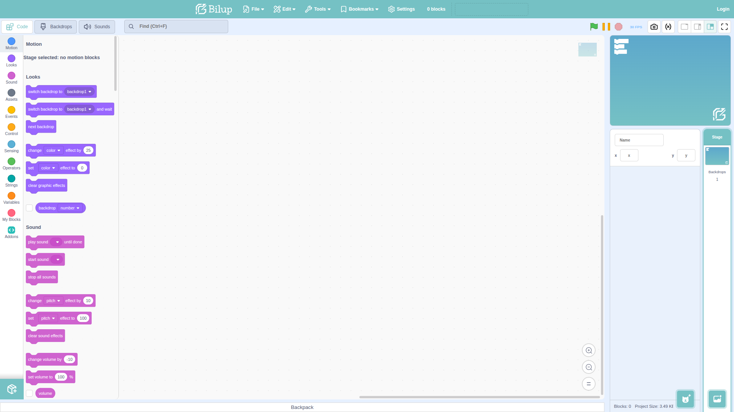Toggle the variables debugger icon

668,27
